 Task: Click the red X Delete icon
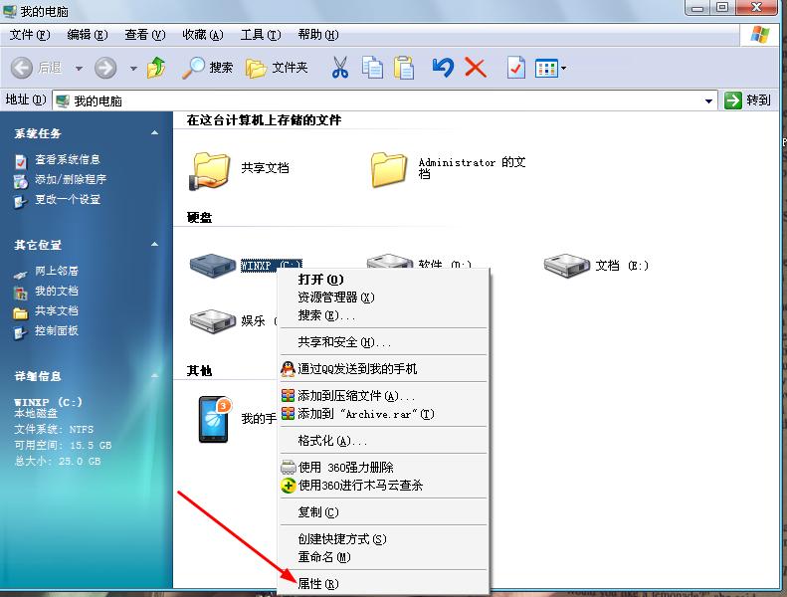point(476,68)
